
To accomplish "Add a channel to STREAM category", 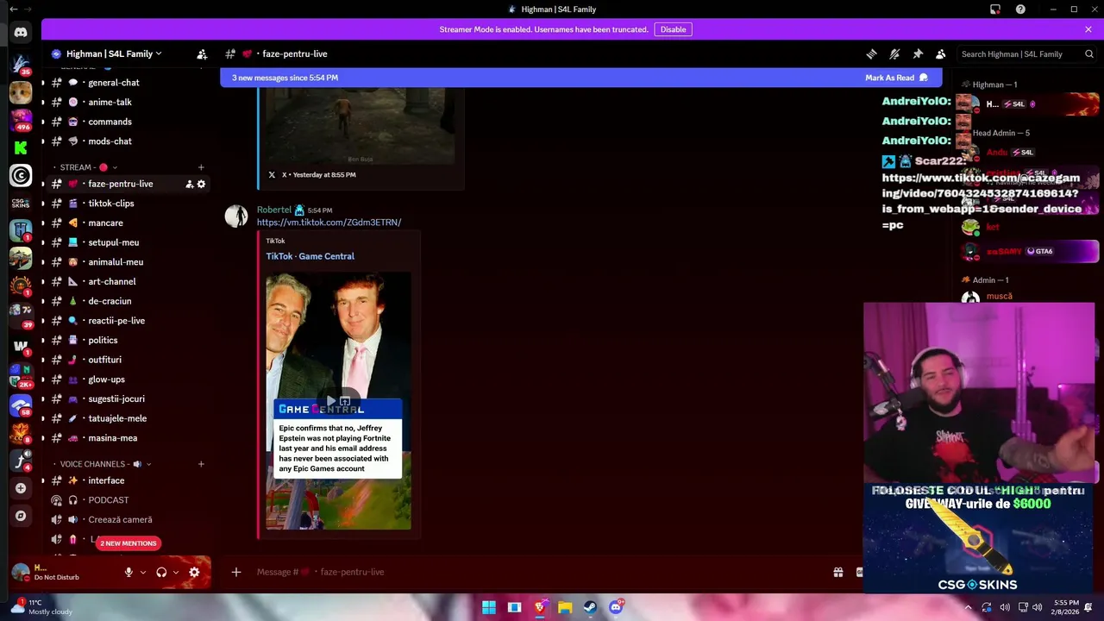I will (201, 167).
